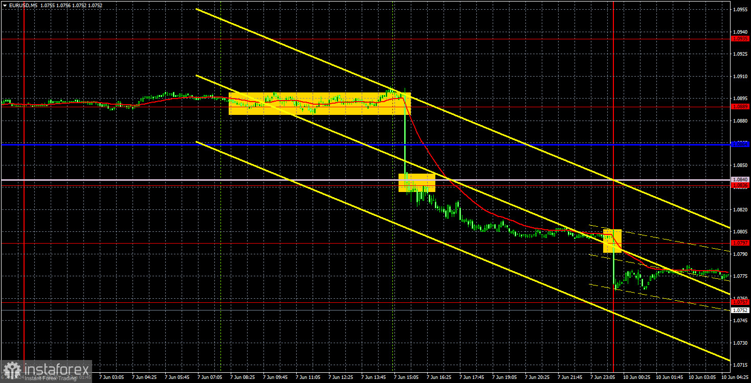Click the 7 Jun 23:05 time label

[603, 377]
